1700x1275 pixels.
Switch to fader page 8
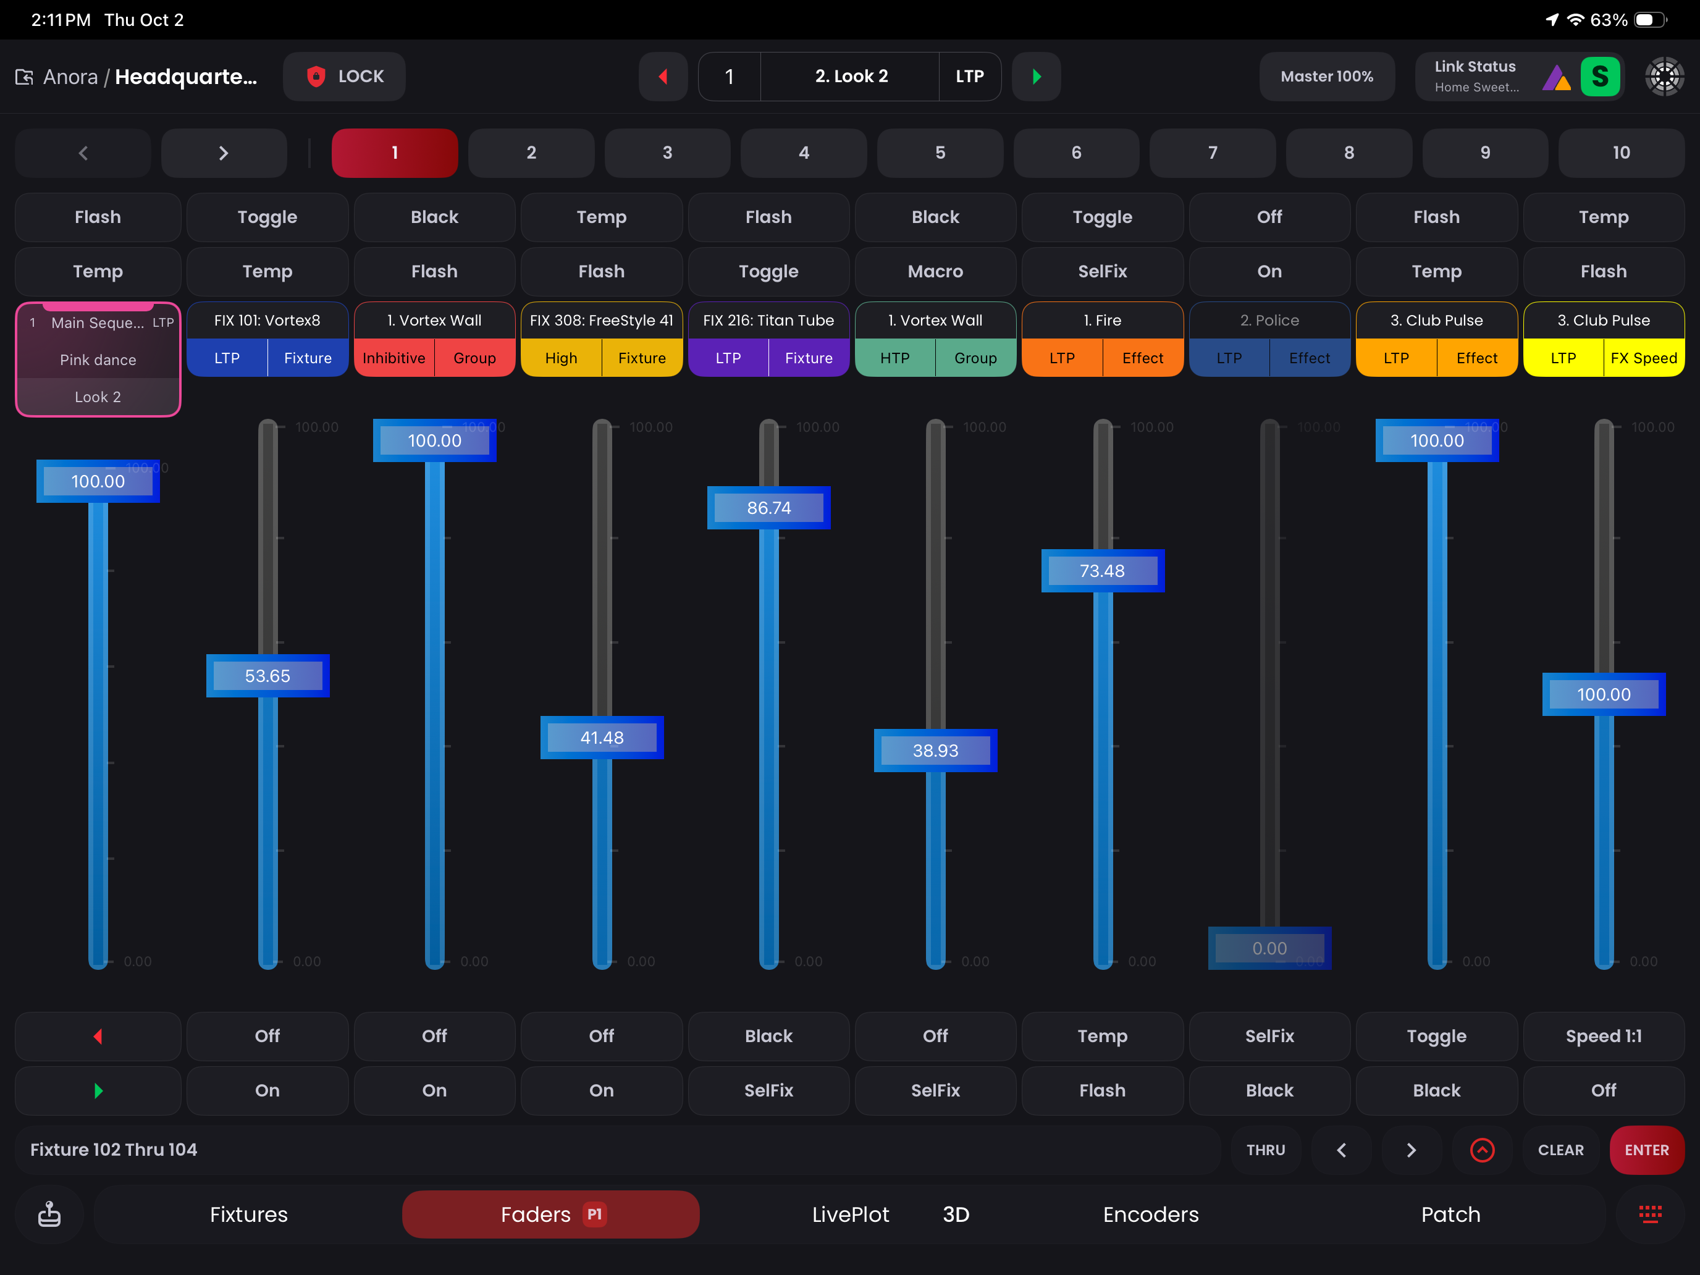tap(1349, 153)
